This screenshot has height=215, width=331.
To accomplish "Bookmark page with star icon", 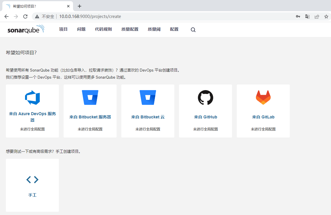I will [x=326, y=16].
